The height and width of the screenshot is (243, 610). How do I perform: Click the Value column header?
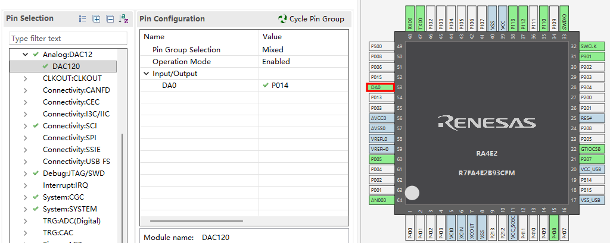coord(272,37)
